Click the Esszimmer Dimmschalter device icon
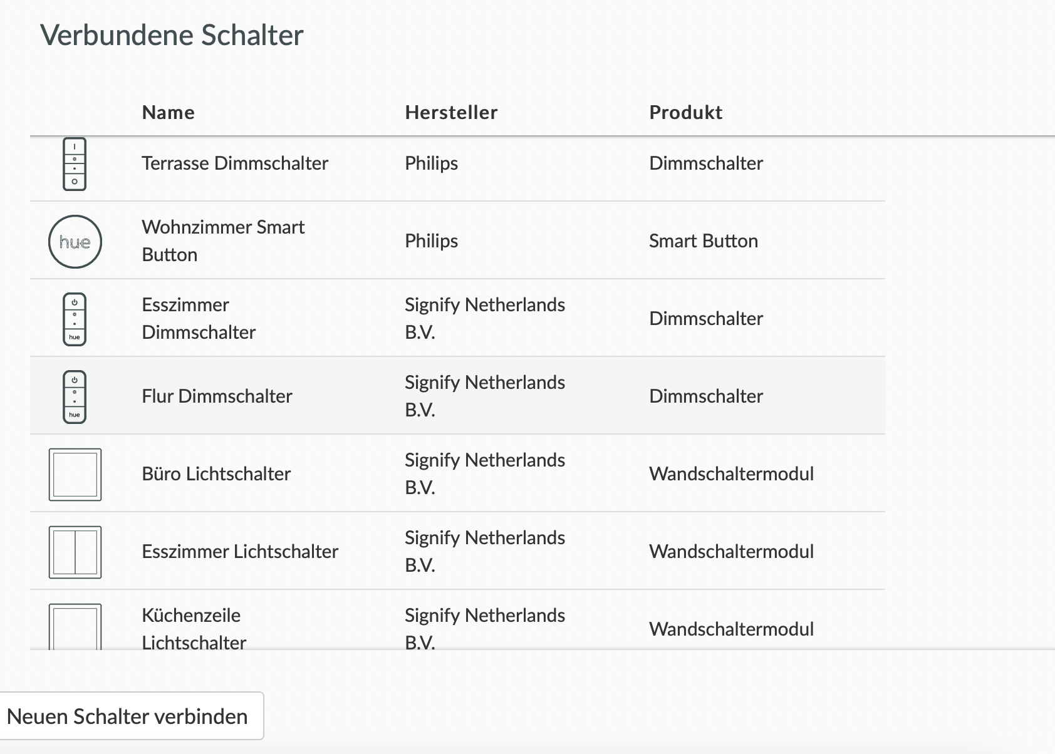 (75, 318)
